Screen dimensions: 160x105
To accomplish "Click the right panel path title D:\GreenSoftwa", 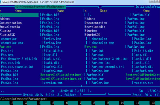I will pos(148,7).
